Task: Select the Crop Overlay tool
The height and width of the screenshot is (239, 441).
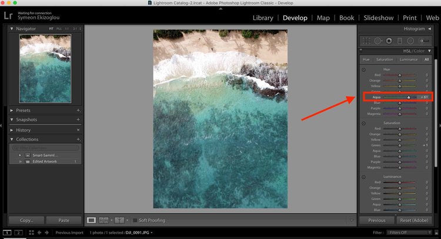Action: pos(366,41)
